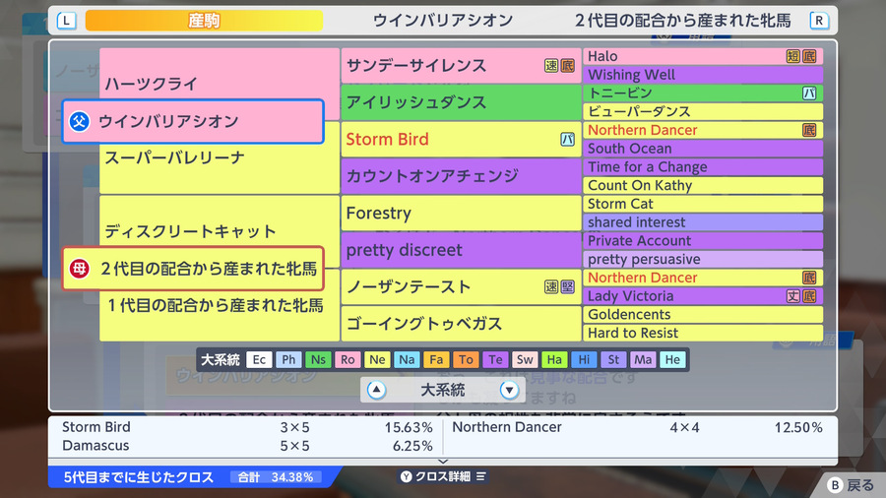Select the Ec lineage color swatch

[x=259, y=359]
